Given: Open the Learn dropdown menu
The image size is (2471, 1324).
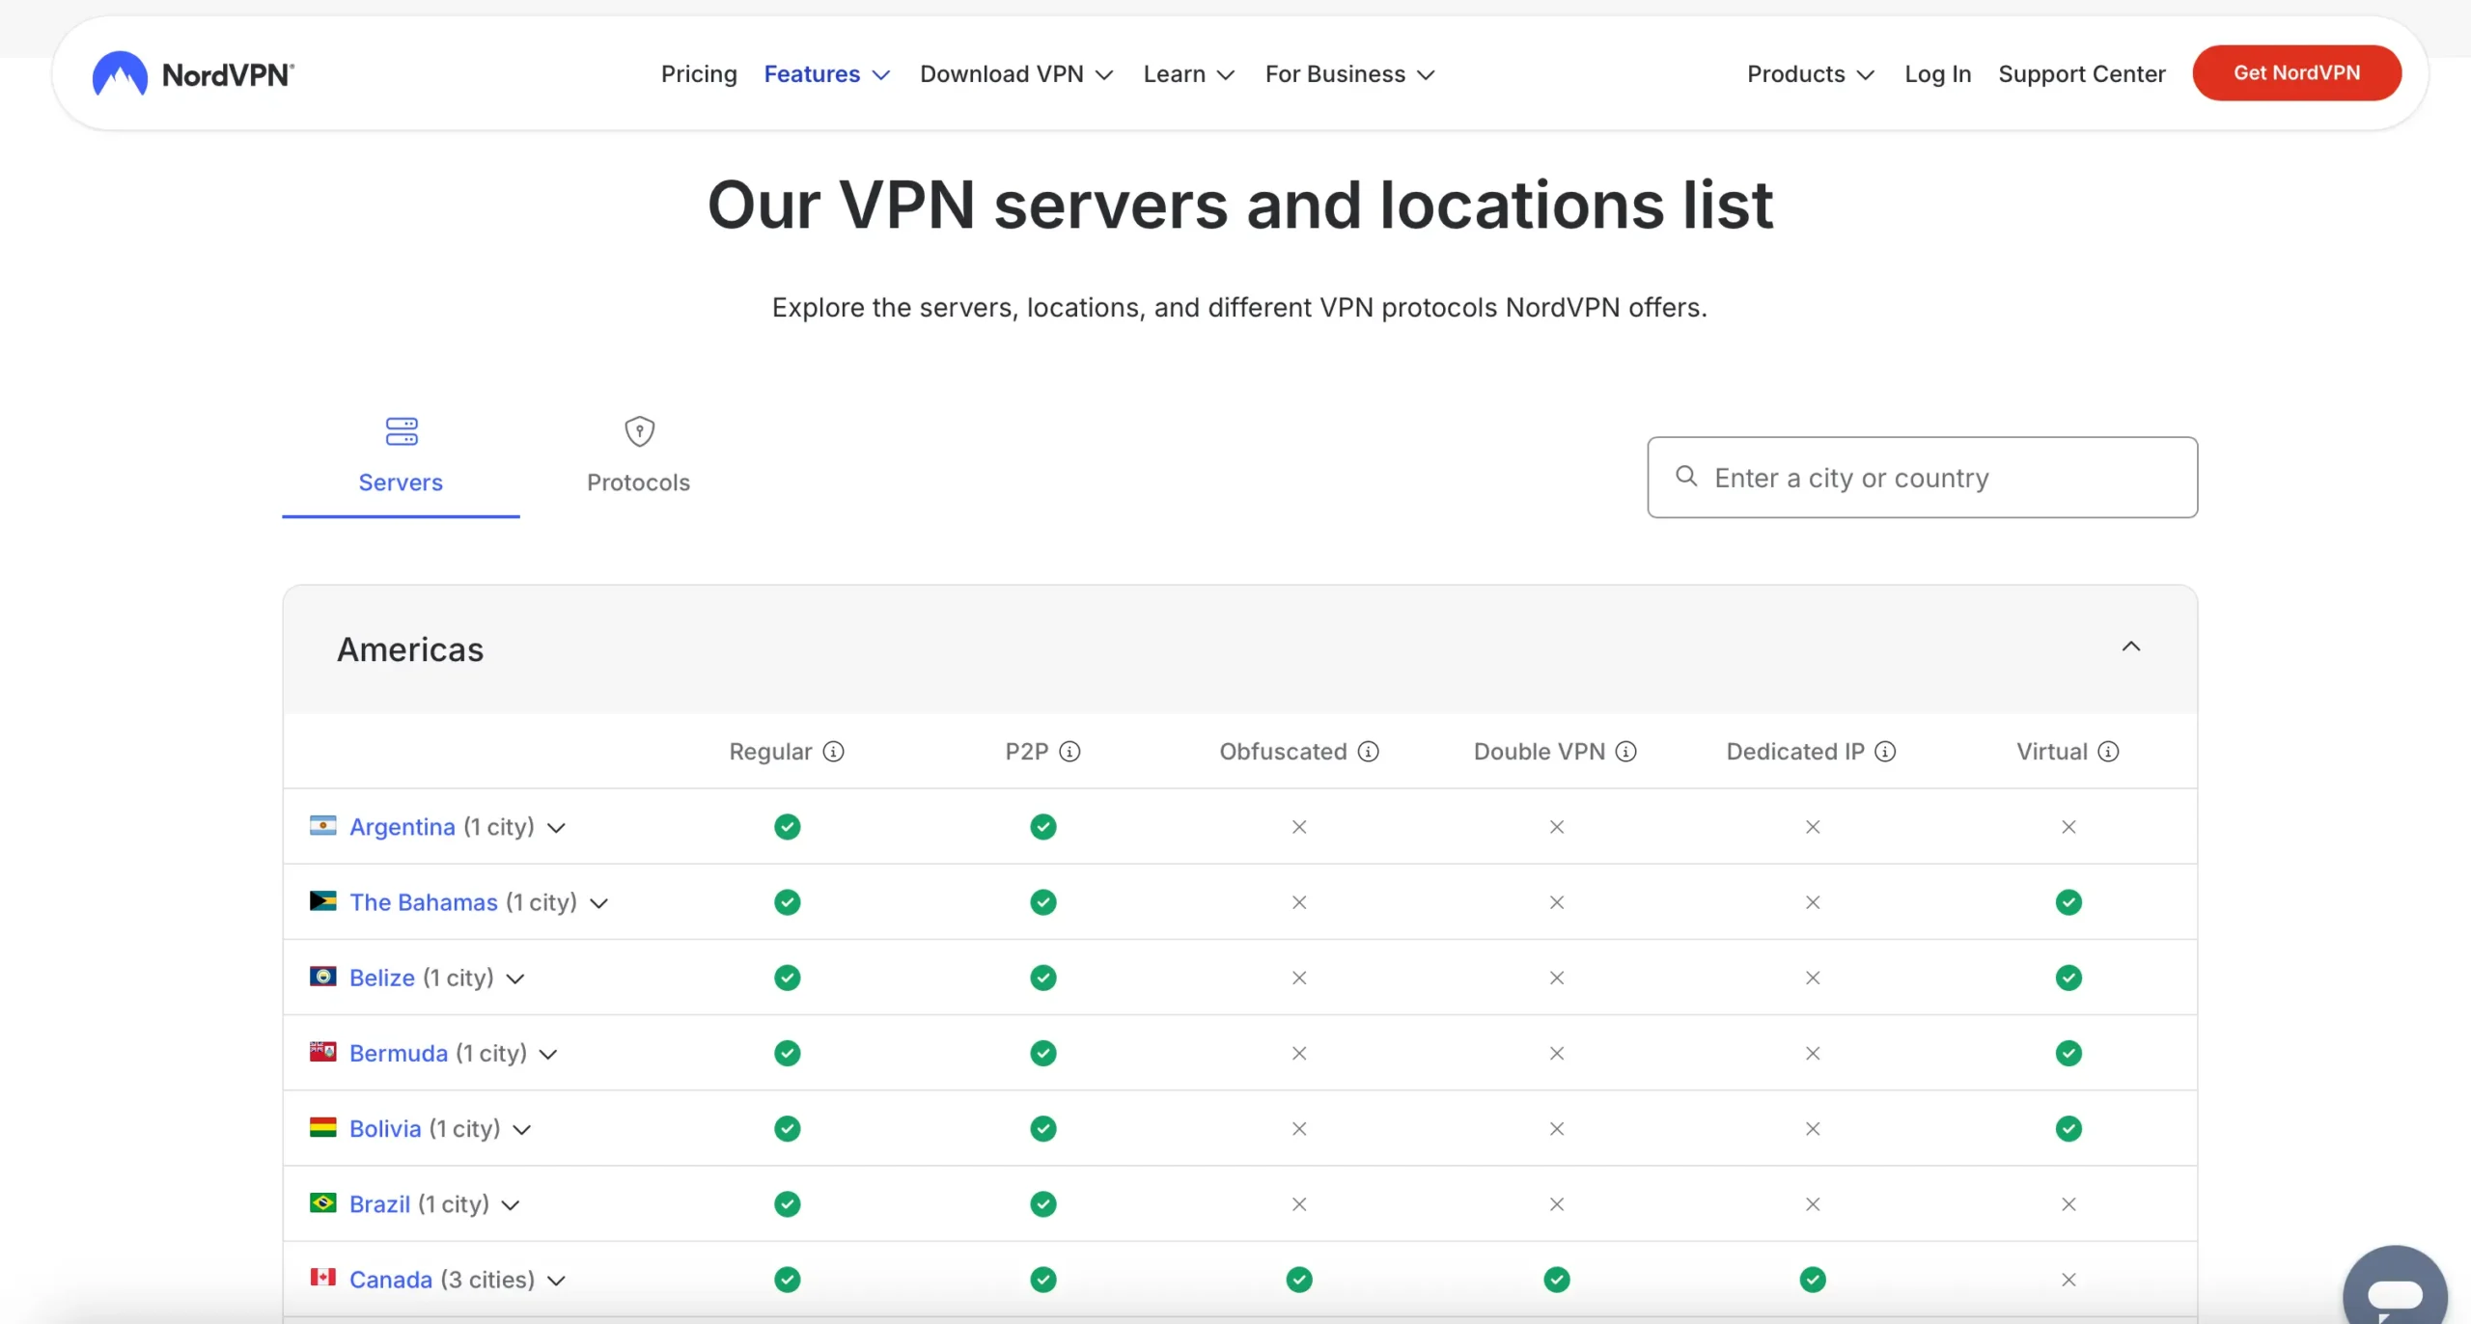Looking at the screenshot, I should (x=1189, y=74).
